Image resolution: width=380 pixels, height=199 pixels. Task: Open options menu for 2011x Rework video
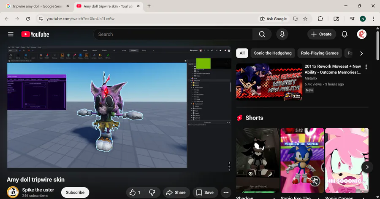(366, 67)
